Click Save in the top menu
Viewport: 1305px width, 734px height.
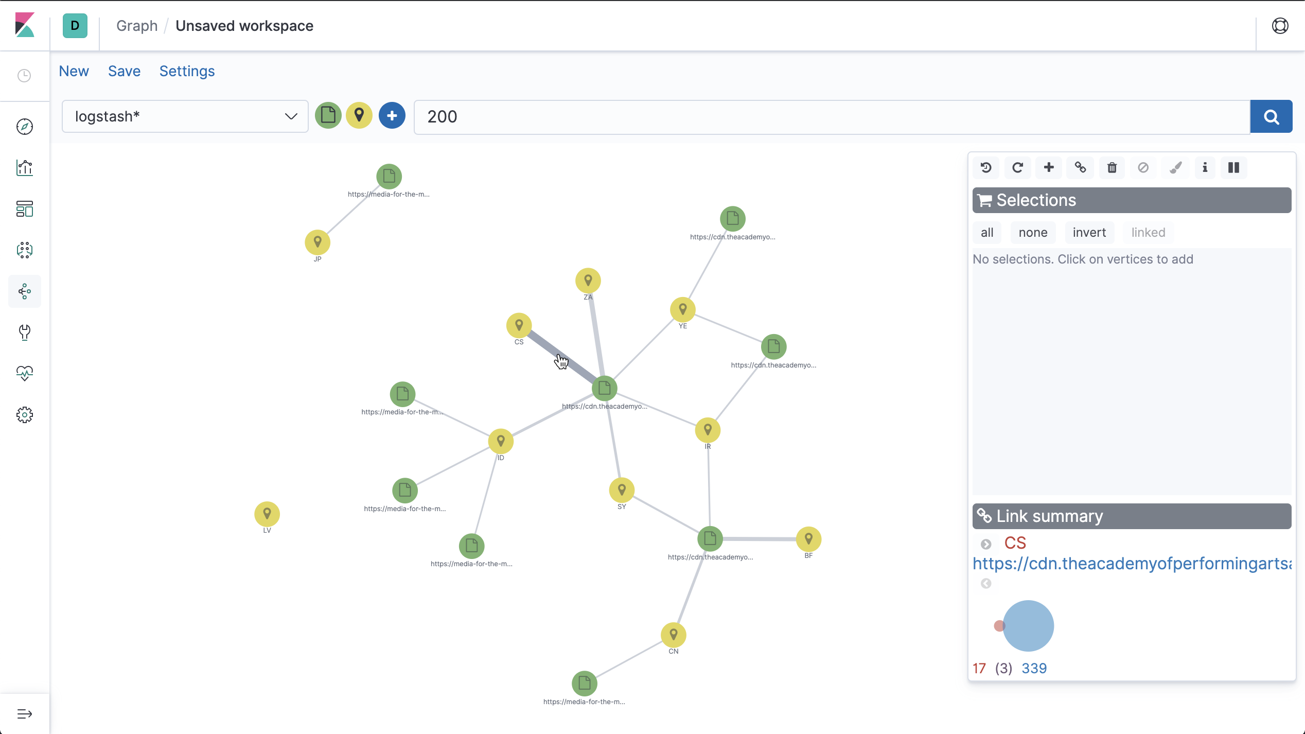pyautogui.click(x=124, y=71)
